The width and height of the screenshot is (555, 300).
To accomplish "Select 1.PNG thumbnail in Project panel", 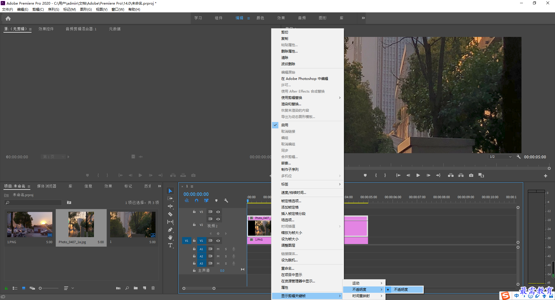I will pyautogui.click(x=30, y=224).
